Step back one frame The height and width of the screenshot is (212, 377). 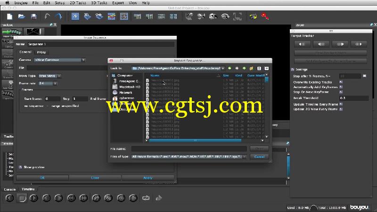[46, 198]
